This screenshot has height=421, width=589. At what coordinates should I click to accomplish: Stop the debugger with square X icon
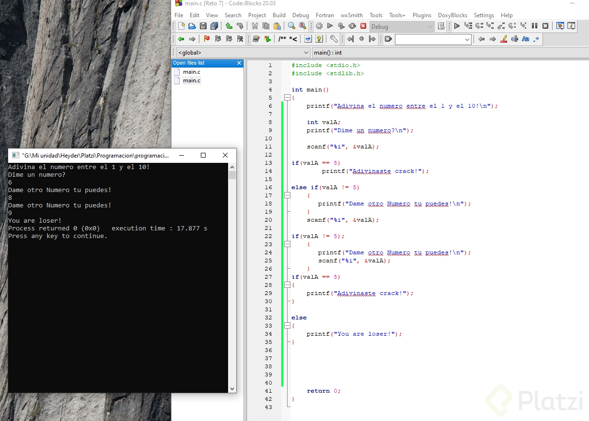pyautogui.click(x=545, y=26)
